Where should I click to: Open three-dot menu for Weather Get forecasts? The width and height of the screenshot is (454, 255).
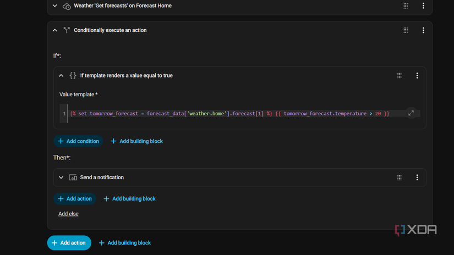click(x=423, y=6)
